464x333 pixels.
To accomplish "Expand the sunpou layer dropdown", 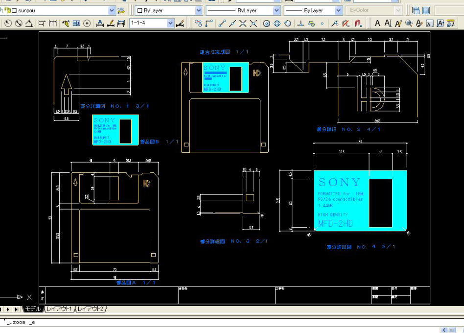I will coord(112,11).
